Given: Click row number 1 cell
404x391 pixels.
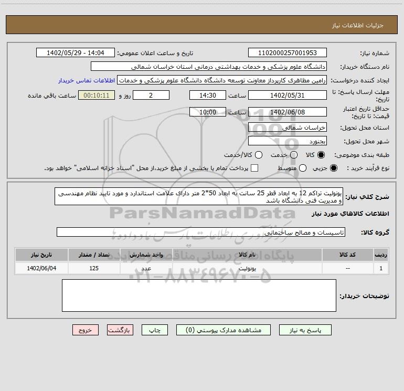Looking at the screenshot, I should pos(381,268).
